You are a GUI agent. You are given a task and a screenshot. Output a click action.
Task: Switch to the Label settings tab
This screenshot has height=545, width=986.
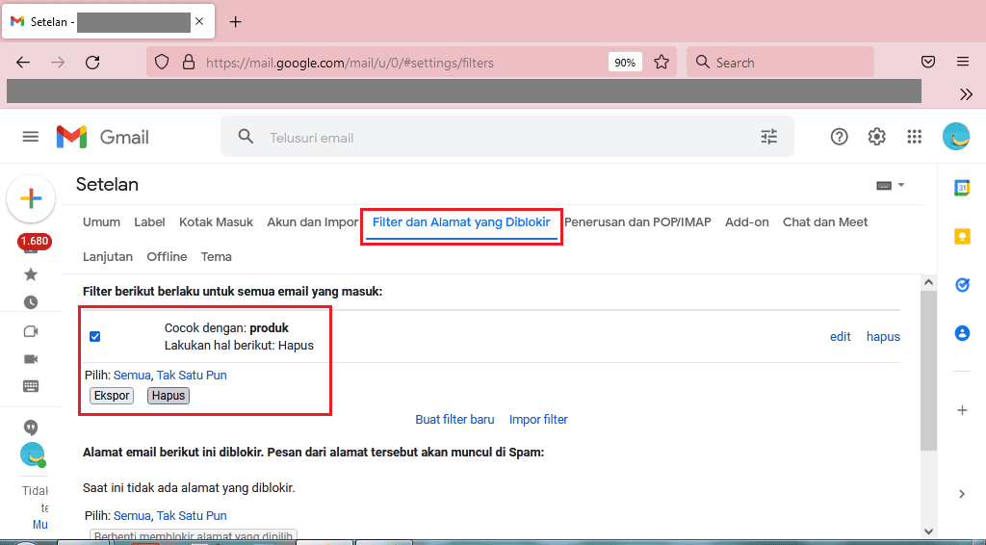[x=149, y=221]
